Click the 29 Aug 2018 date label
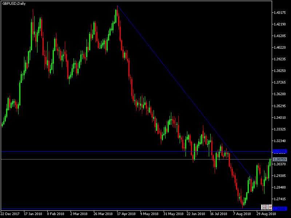This screenshot has width=291, height=218. tap(266, 214)
